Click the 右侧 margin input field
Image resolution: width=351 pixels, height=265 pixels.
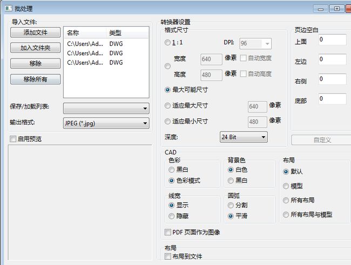[333, 79]
